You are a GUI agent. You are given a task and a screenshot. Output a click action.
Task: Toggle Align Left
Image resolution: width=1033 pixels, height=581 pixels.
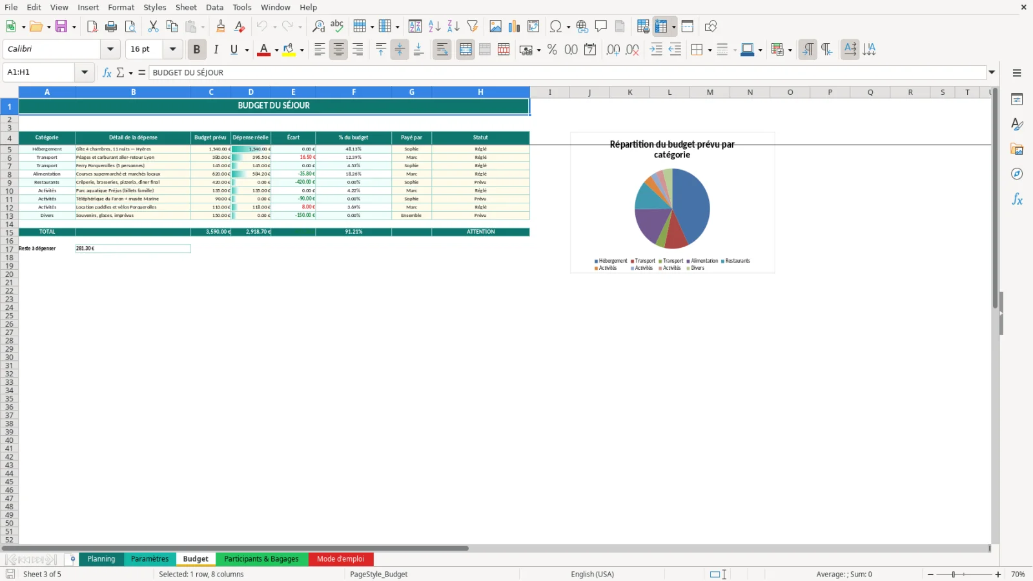click(320, 50)
